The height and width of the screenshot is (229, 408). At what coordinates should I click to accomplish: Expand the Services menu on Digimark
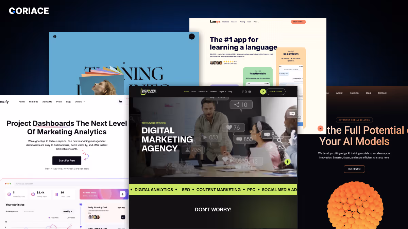tap(203, 92)
